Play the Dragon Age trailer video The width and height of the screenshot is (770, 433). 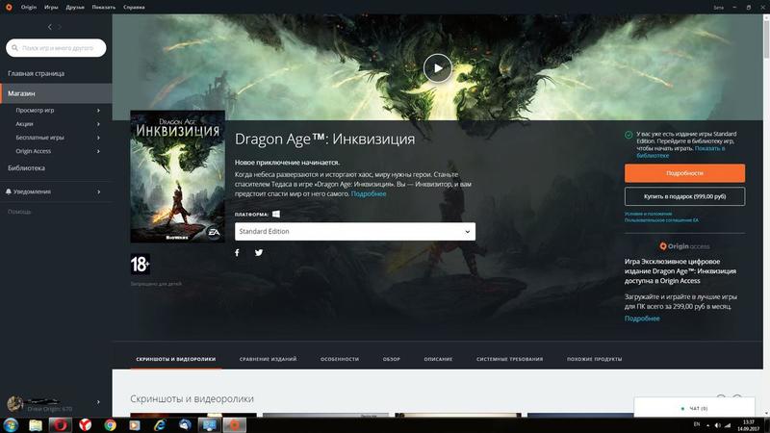438,68
